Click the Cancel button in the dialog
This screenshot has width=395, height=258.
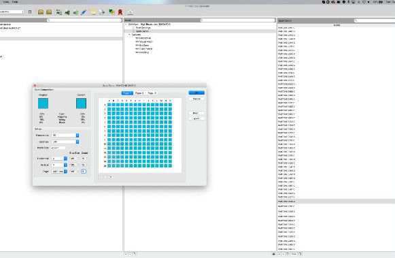(196, 99)
